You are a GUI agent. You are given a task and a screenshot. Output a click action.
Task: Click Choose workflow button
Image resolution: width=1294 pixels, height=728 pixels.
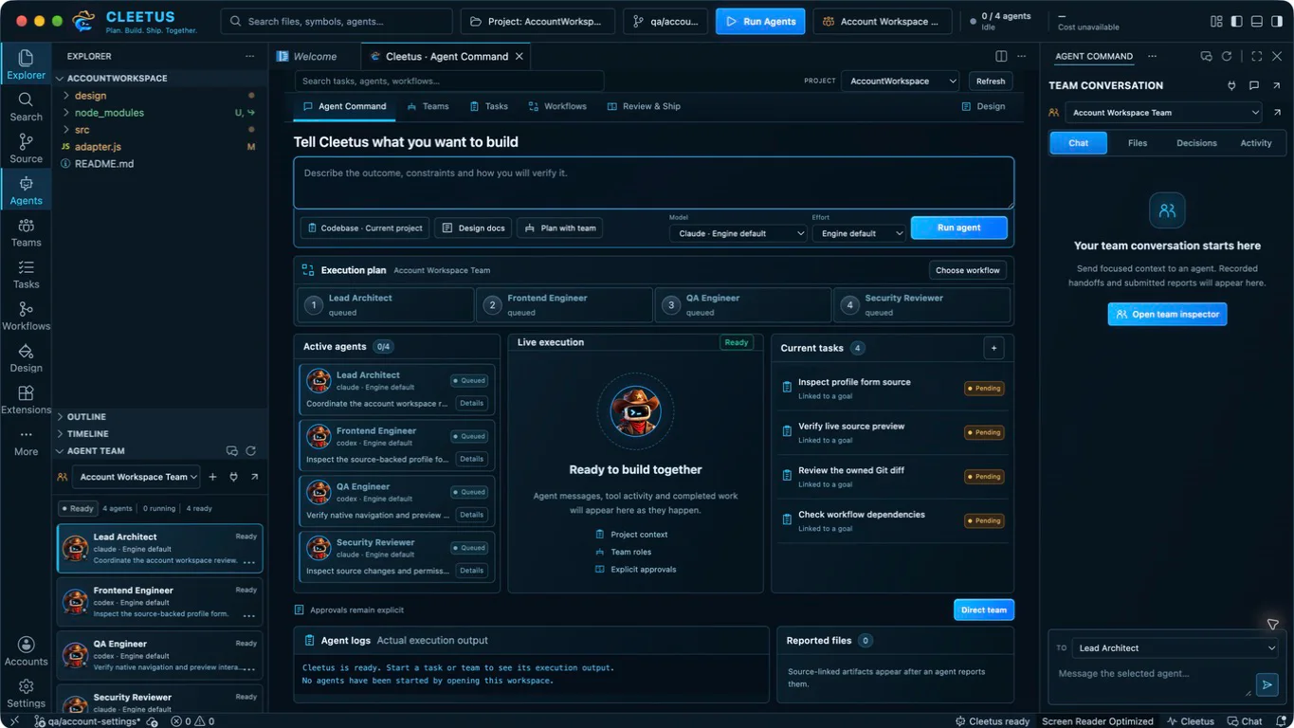967,270
